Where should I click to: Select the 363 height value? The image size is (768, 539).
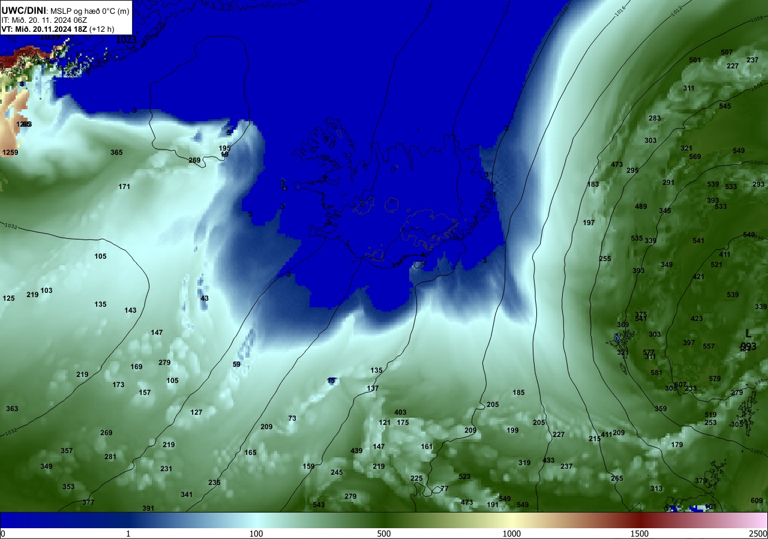[x=12, y=409]
